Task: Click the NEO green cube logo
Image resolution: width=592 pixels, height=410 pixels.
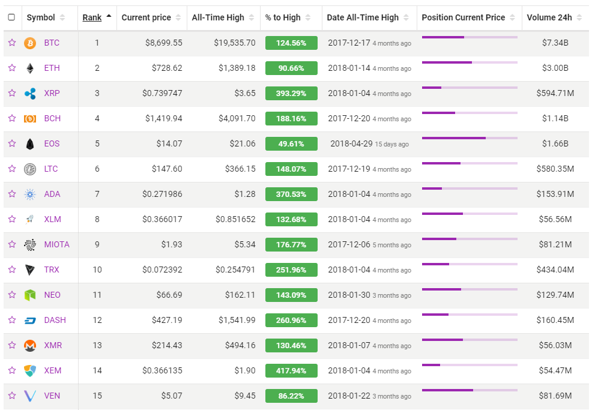Action: [30, 295]
